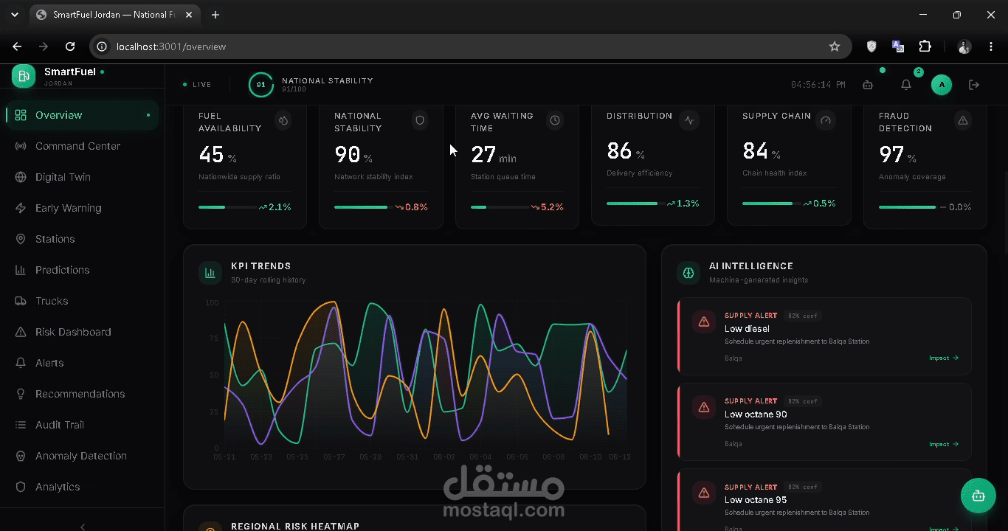The image size is (1008, 531).
Task: Click the 45 % fuel availability value
Action: (x=218, y=155)
